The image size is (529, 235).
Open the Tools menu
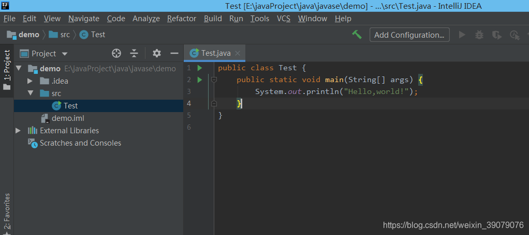point(260,19)
